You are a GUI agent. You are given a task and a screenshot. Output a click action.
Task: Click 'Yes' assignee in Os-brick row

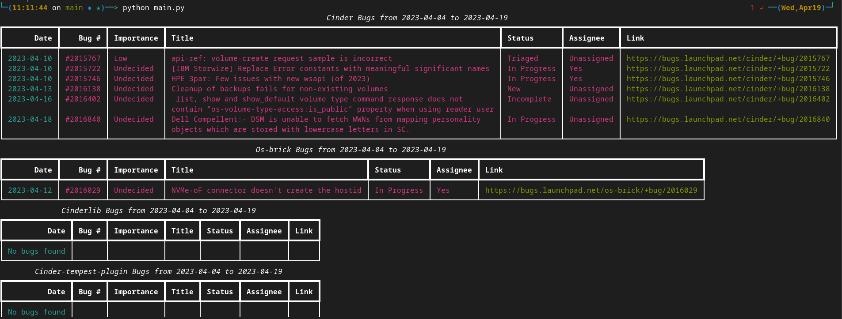443,190
